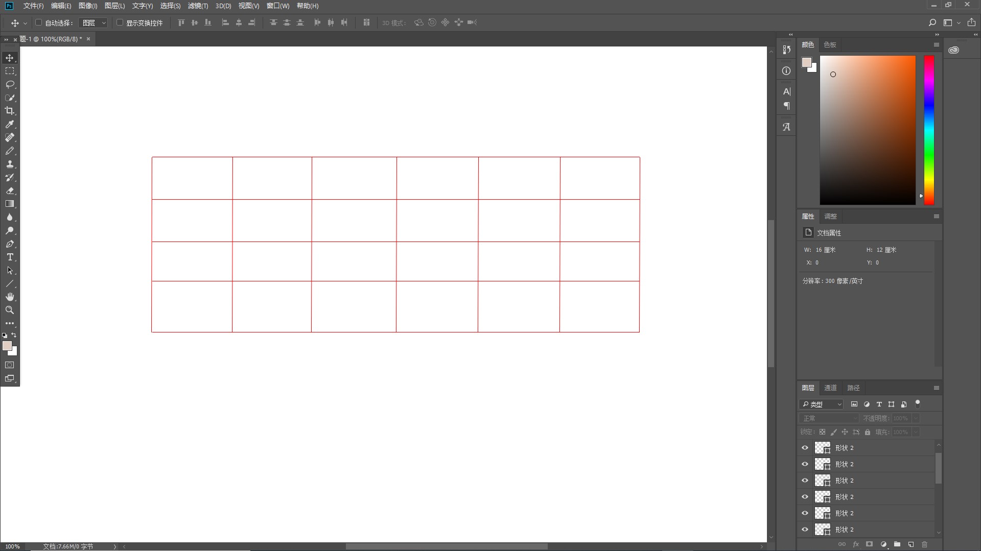Open the 类型 layer filter dropdown
The image size is (981, 551).
[821, 404]
